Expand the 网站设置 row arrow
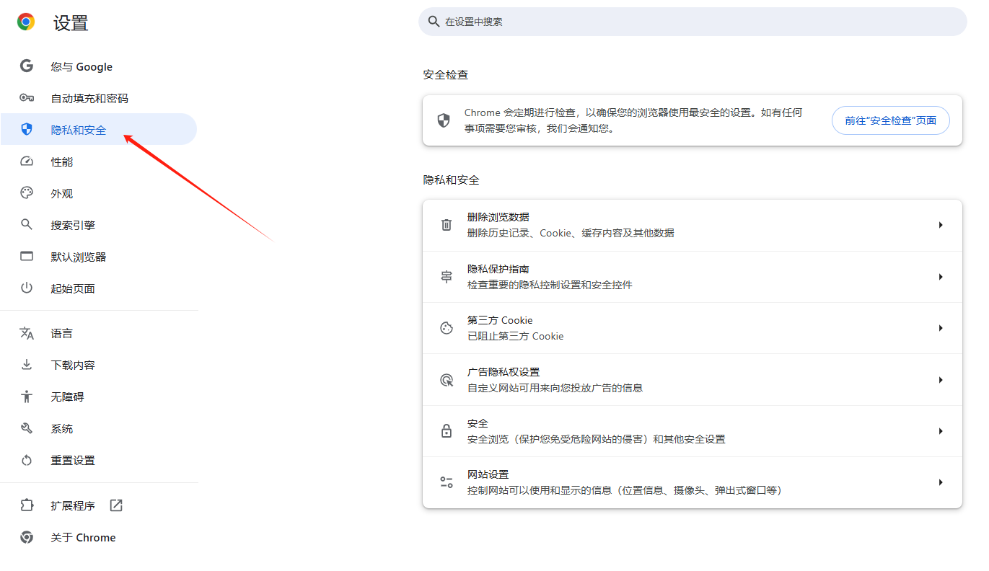 [x=941, y=482]
